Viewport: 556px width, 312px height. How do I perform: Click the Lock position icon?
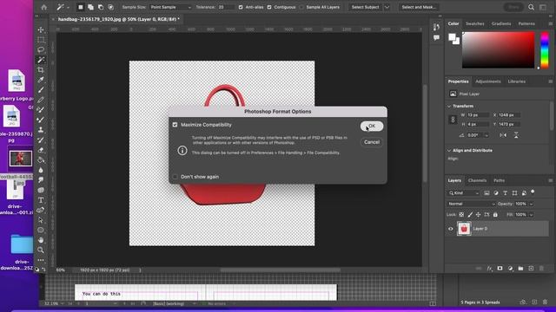(478, 215)
